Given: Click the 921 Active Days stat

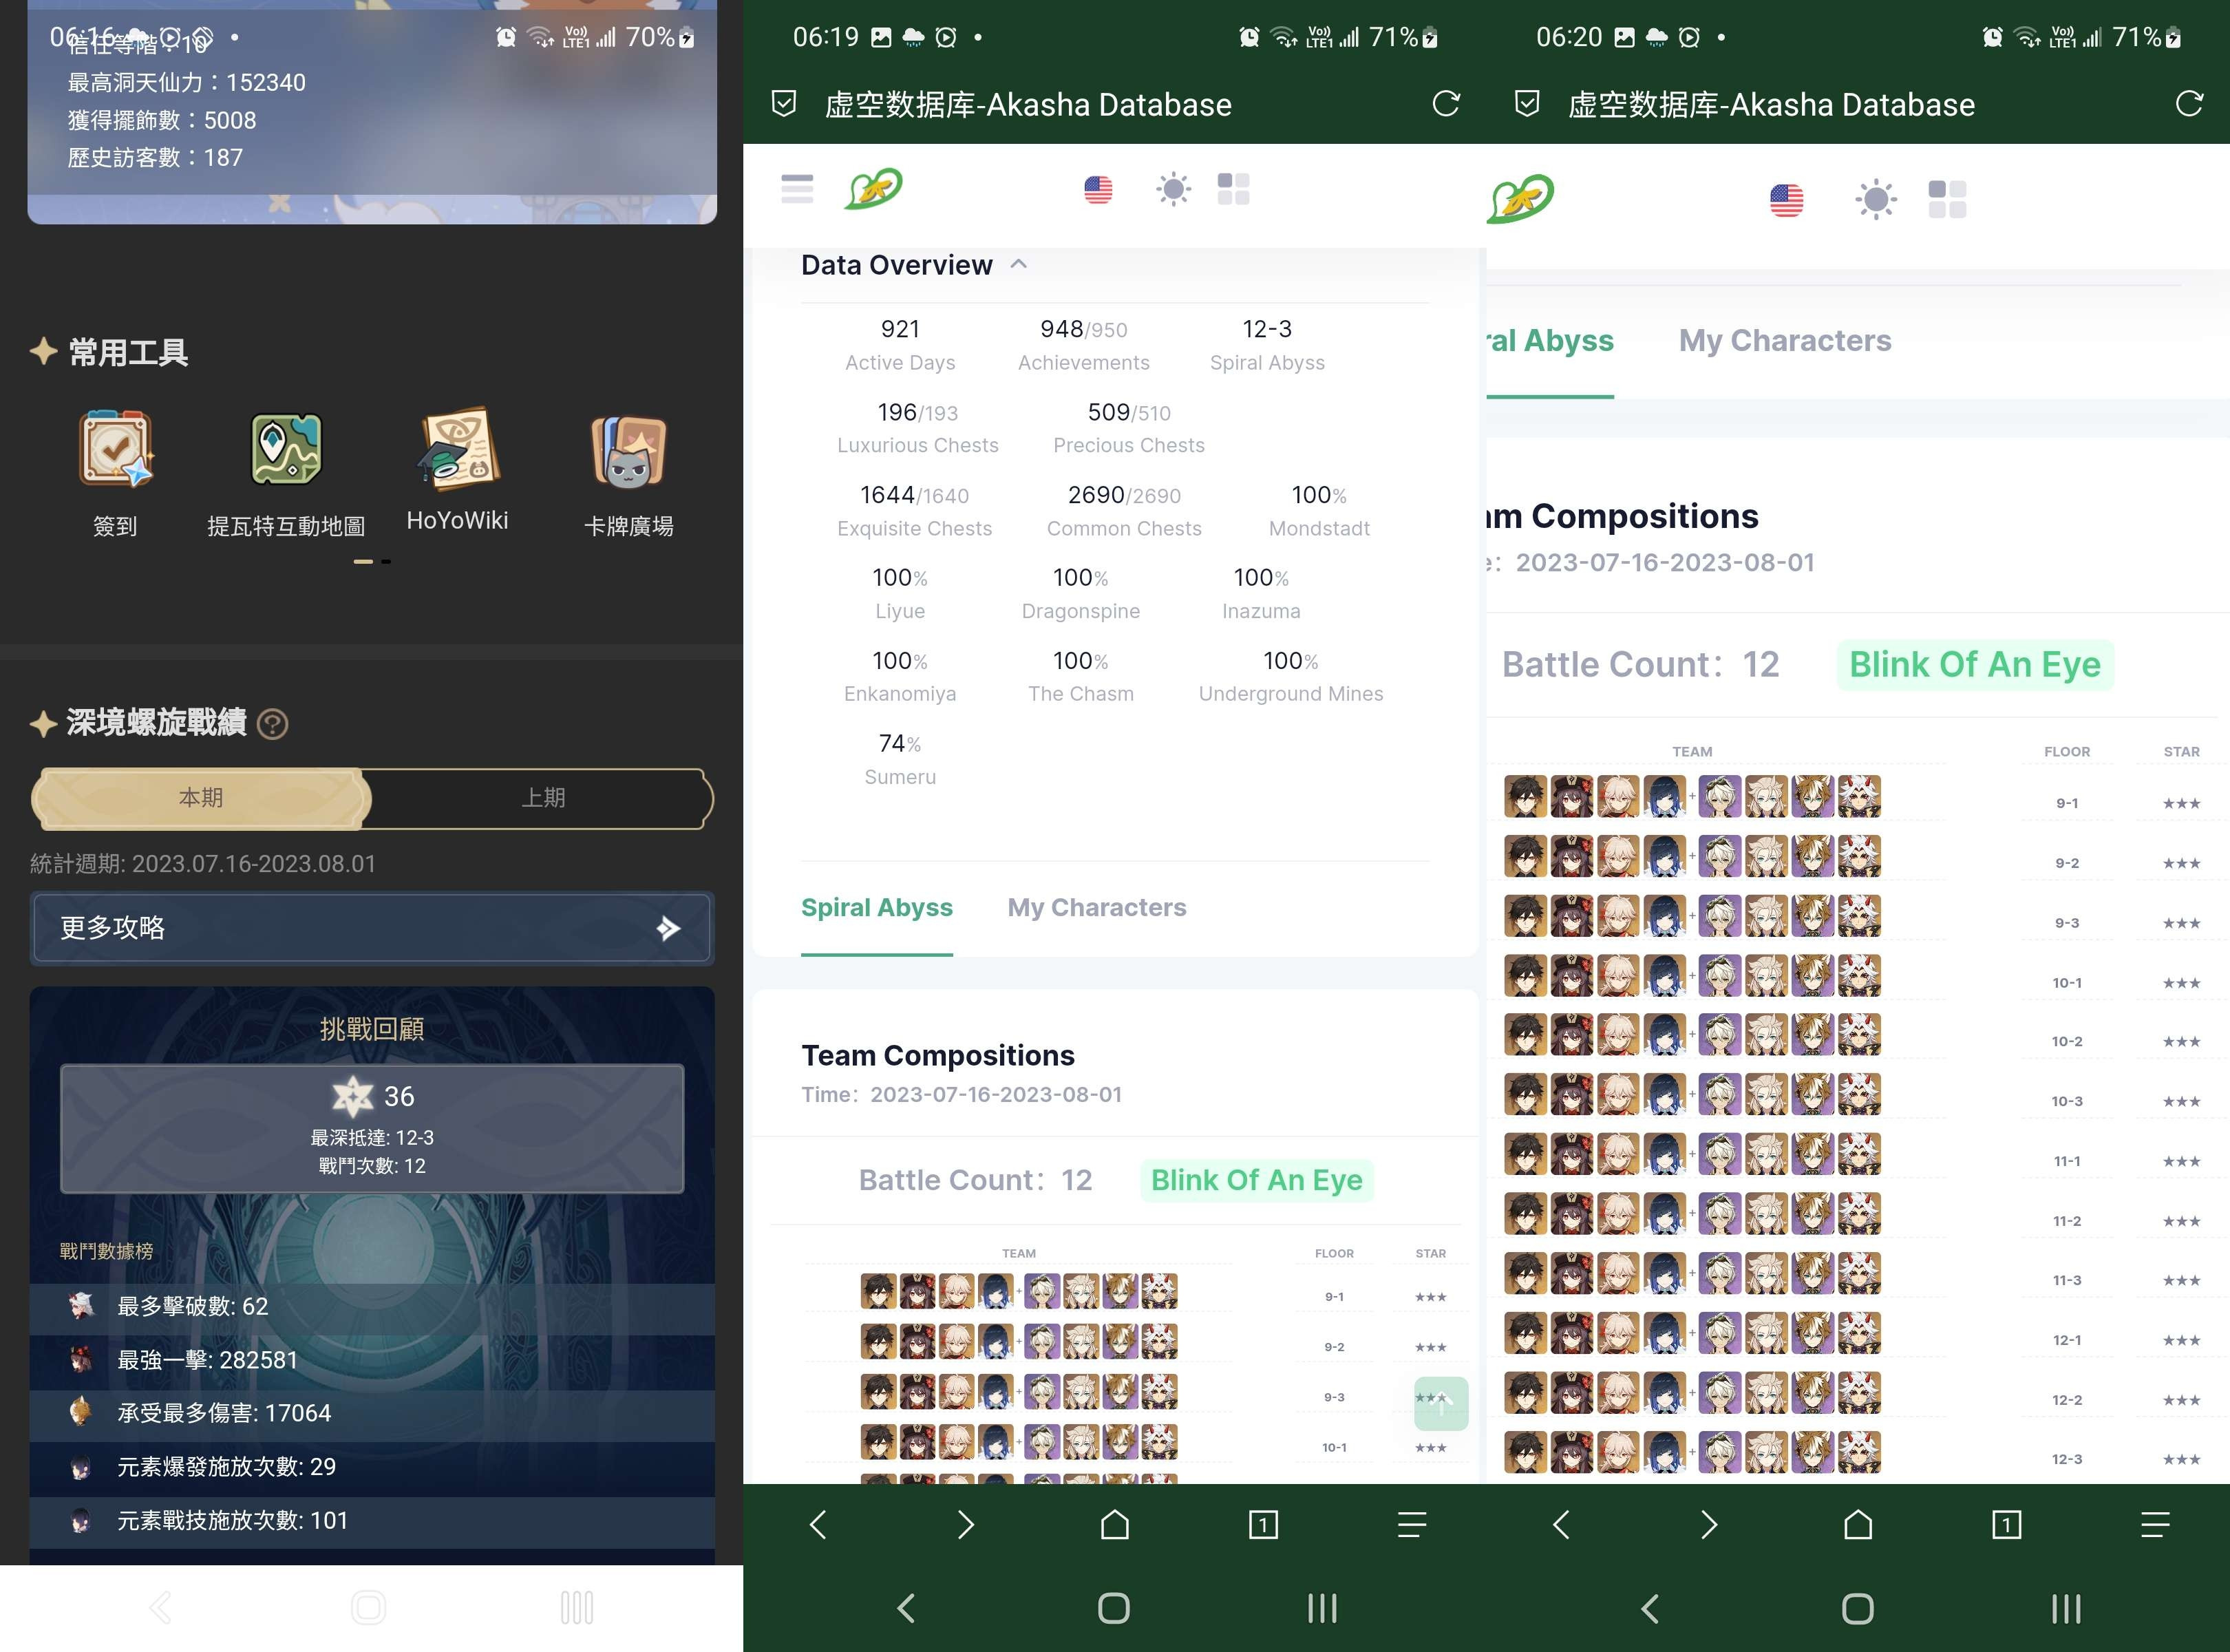Looking at the screenshot, I should tap(900, 345).
